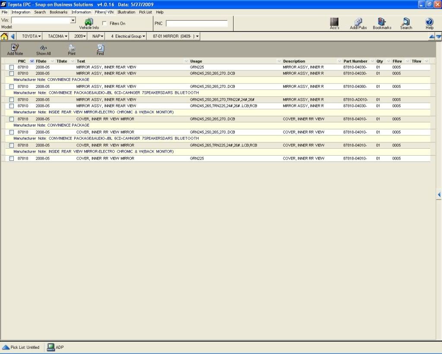Open the Integration menu
442x354 pixels.
click(x=21, y=12)
